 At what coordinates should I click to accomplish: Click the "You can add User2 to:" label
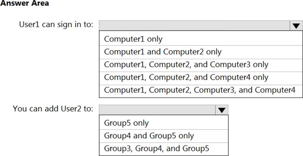click(53, 109)
